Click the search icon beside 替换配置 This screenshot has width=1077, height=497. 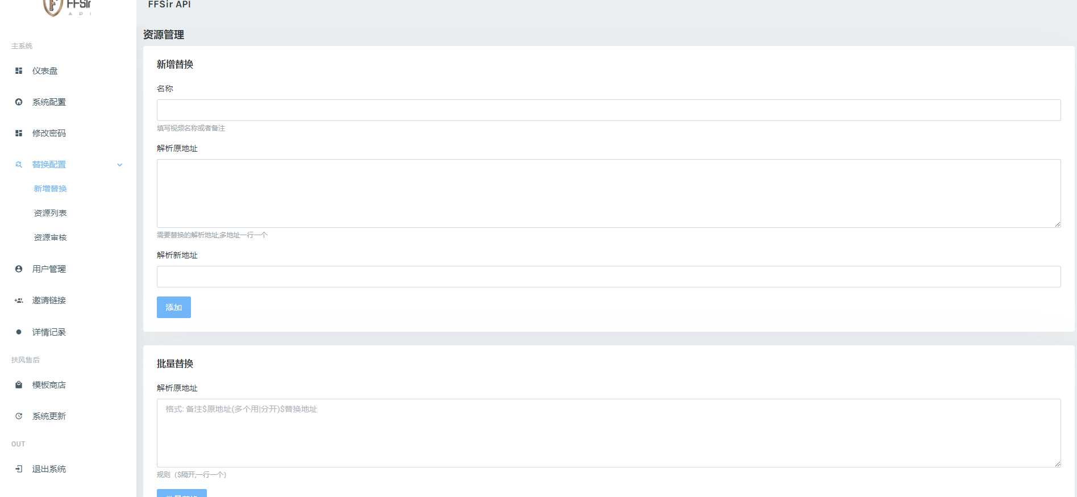19,165
